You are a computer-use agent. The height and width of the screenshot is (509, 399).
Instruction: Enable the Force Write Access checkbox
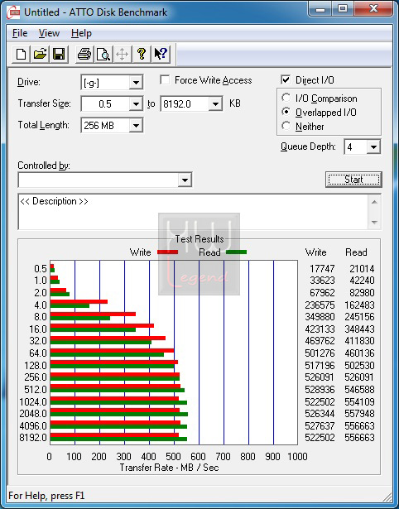pyautogui.click(x=165, y=79)
